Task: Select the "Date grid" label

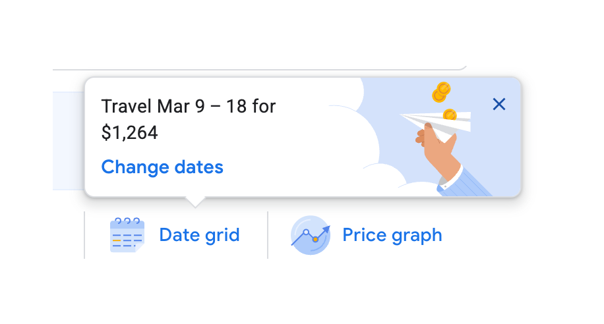Action: point(199,235)
